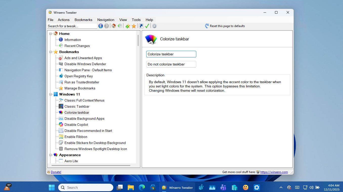Open the Navigation menu
This screenshot has height=192, width=343.
point(106,20)
